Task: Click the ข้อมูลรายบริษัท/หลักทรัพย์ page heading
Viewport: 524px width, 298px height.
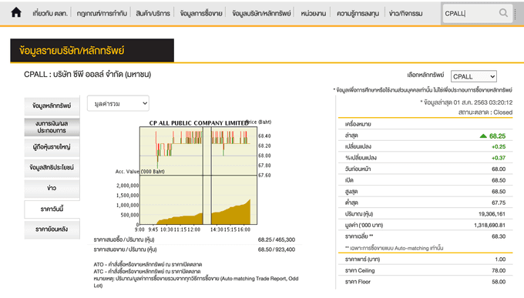Action: tap(92, 51)
